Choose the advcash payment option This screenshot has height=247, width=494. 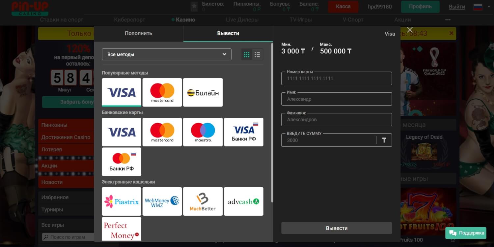click(243, 201)
